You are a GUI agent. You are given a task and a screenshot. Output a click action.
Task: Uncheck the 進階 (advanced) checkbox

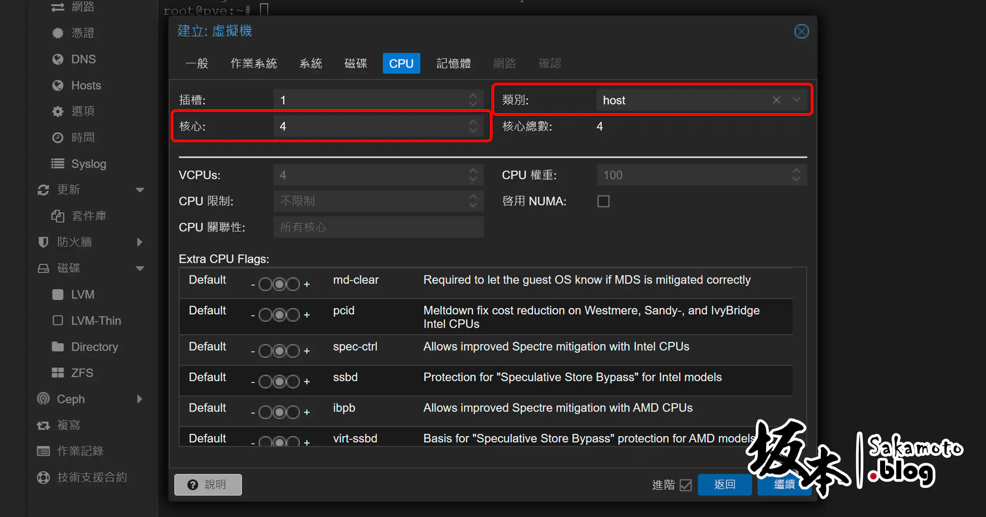tap(686, 485)
